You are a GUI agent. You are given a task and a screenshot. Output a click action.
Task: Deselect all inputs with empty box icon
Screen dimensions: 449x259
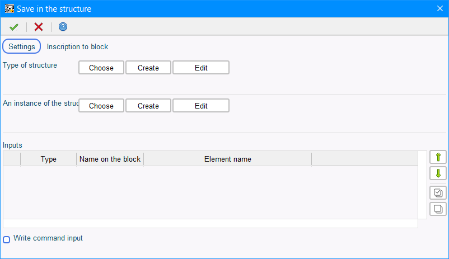(x=438, y=209)
